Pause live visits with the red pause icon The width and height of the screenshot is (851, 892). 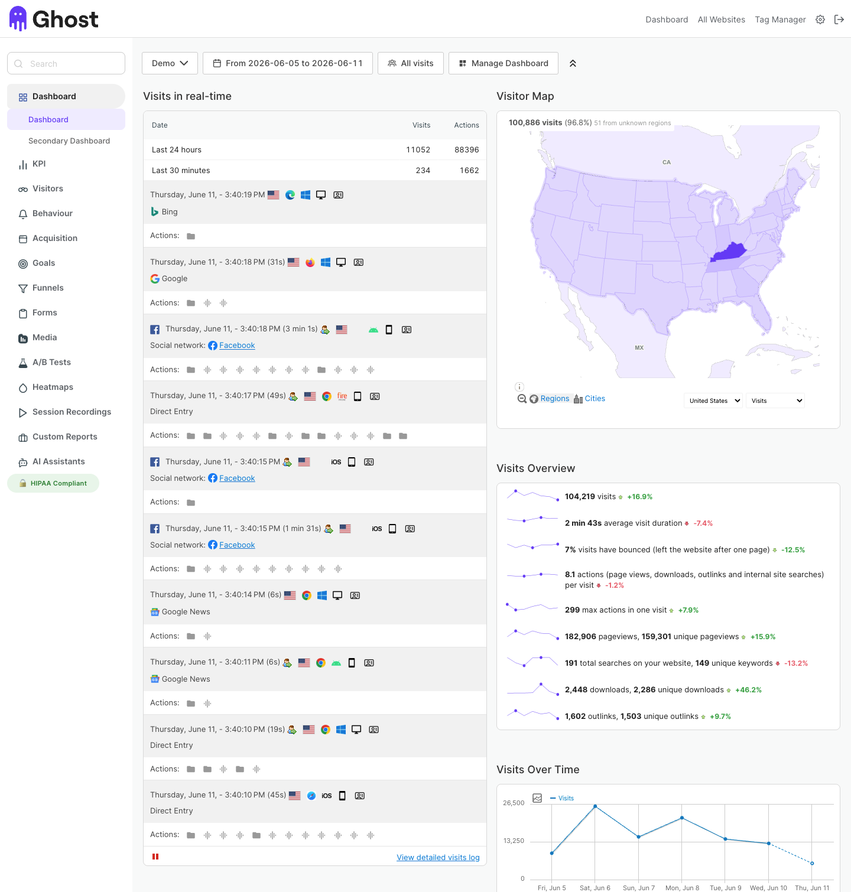pyautogui.click(x=155, y=857)
